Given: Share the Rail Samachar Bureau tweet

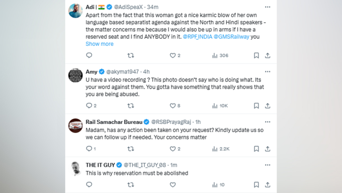Looking at the screenshot, I should tap(268, 149).
